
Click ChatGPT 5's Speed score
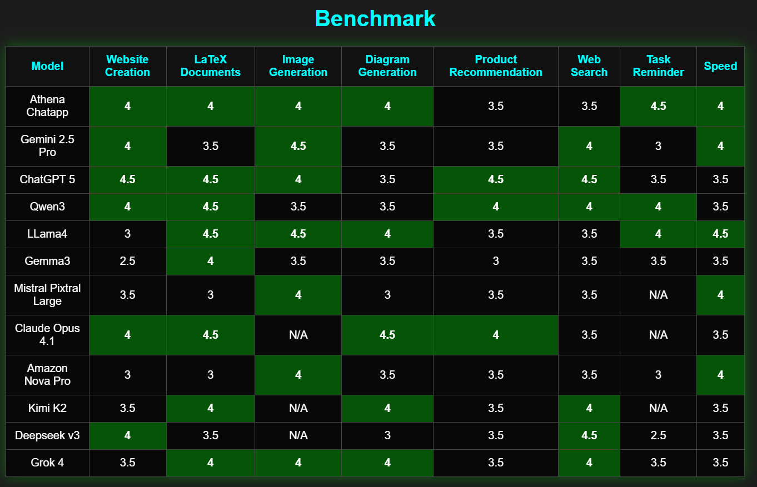tap(720, 180)
